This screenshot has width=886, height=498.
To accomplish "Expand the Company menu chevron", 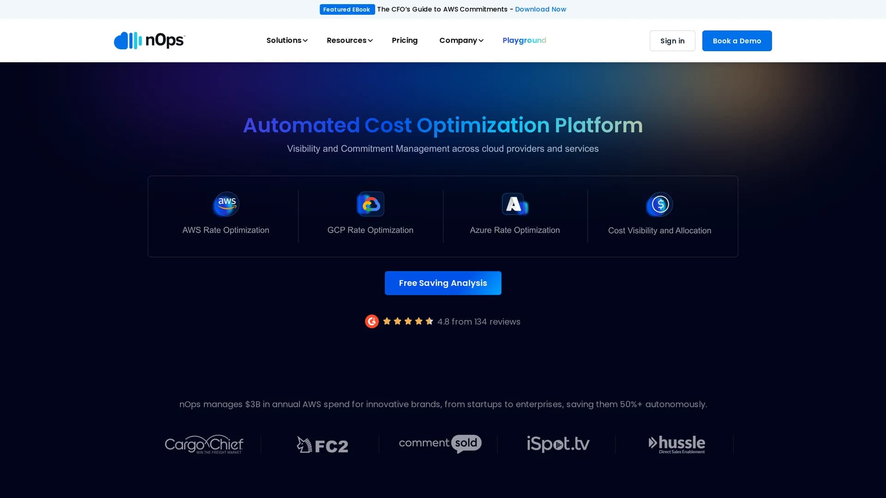I will coord(481,41).
